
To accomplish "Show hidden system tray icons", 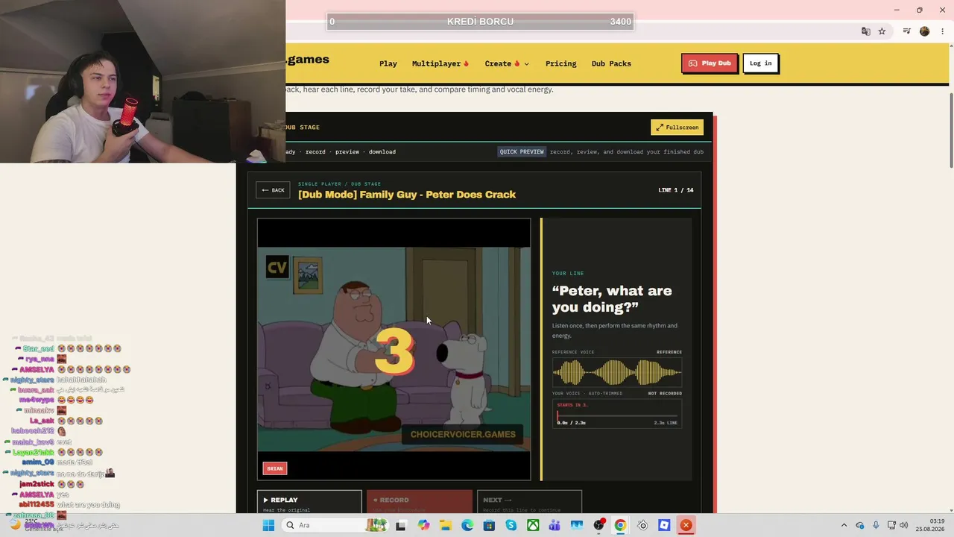I will pyautogui.click(x=844, y=525).
